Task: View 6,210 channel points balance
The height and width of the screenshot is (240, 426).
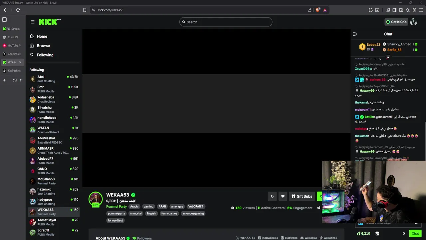Action: pos(363,233)
